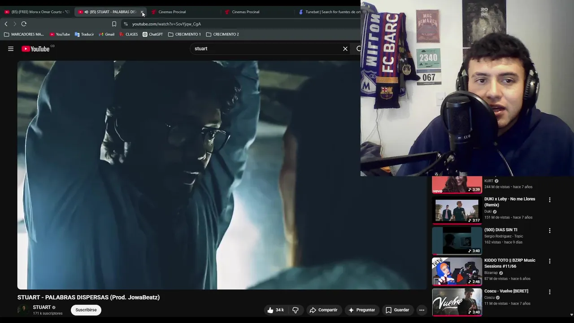
Task: Open CRECIMIENTO 2 bookmarks folder
Action: tap(222, 34)
